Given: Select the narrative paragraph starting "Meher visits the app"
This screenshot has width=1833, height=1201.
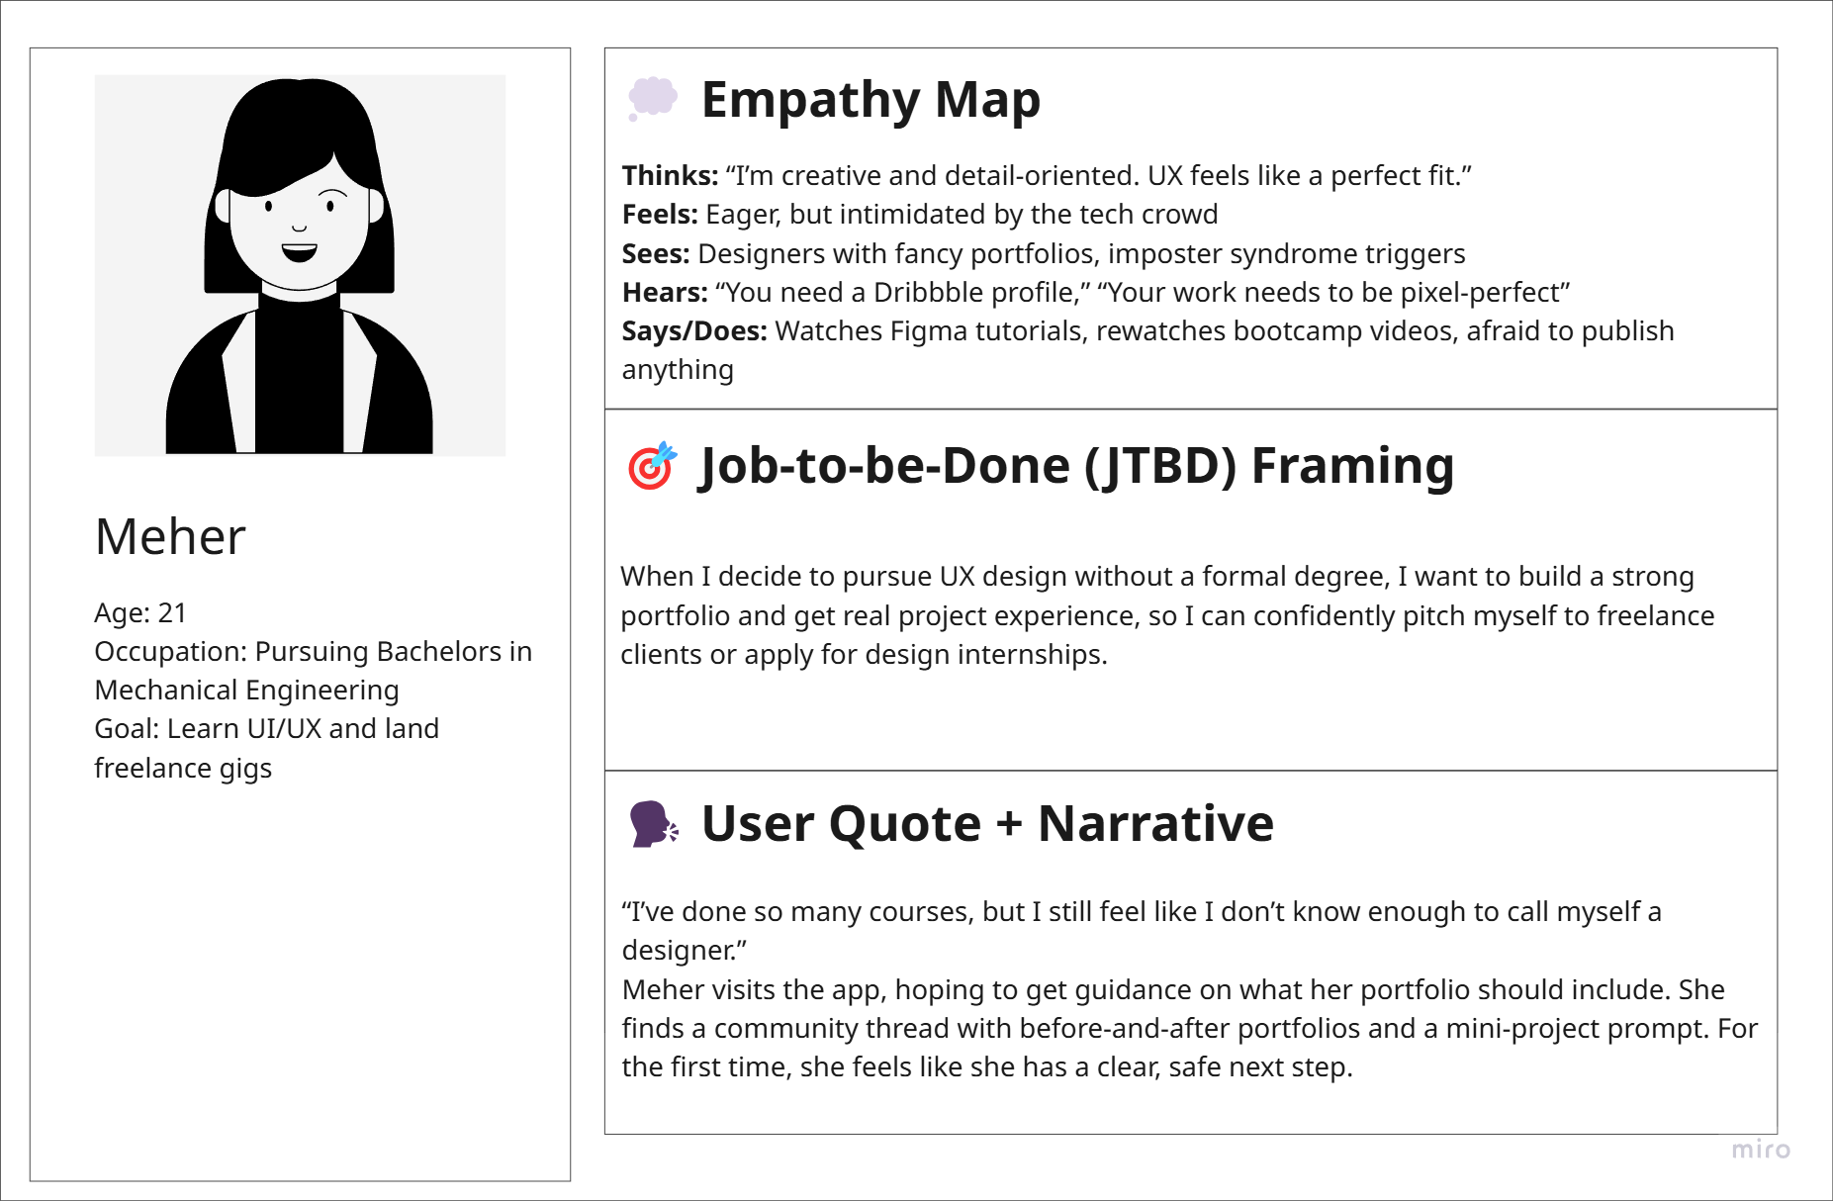Looking at the screenshot, I should coord(1189,1029).
